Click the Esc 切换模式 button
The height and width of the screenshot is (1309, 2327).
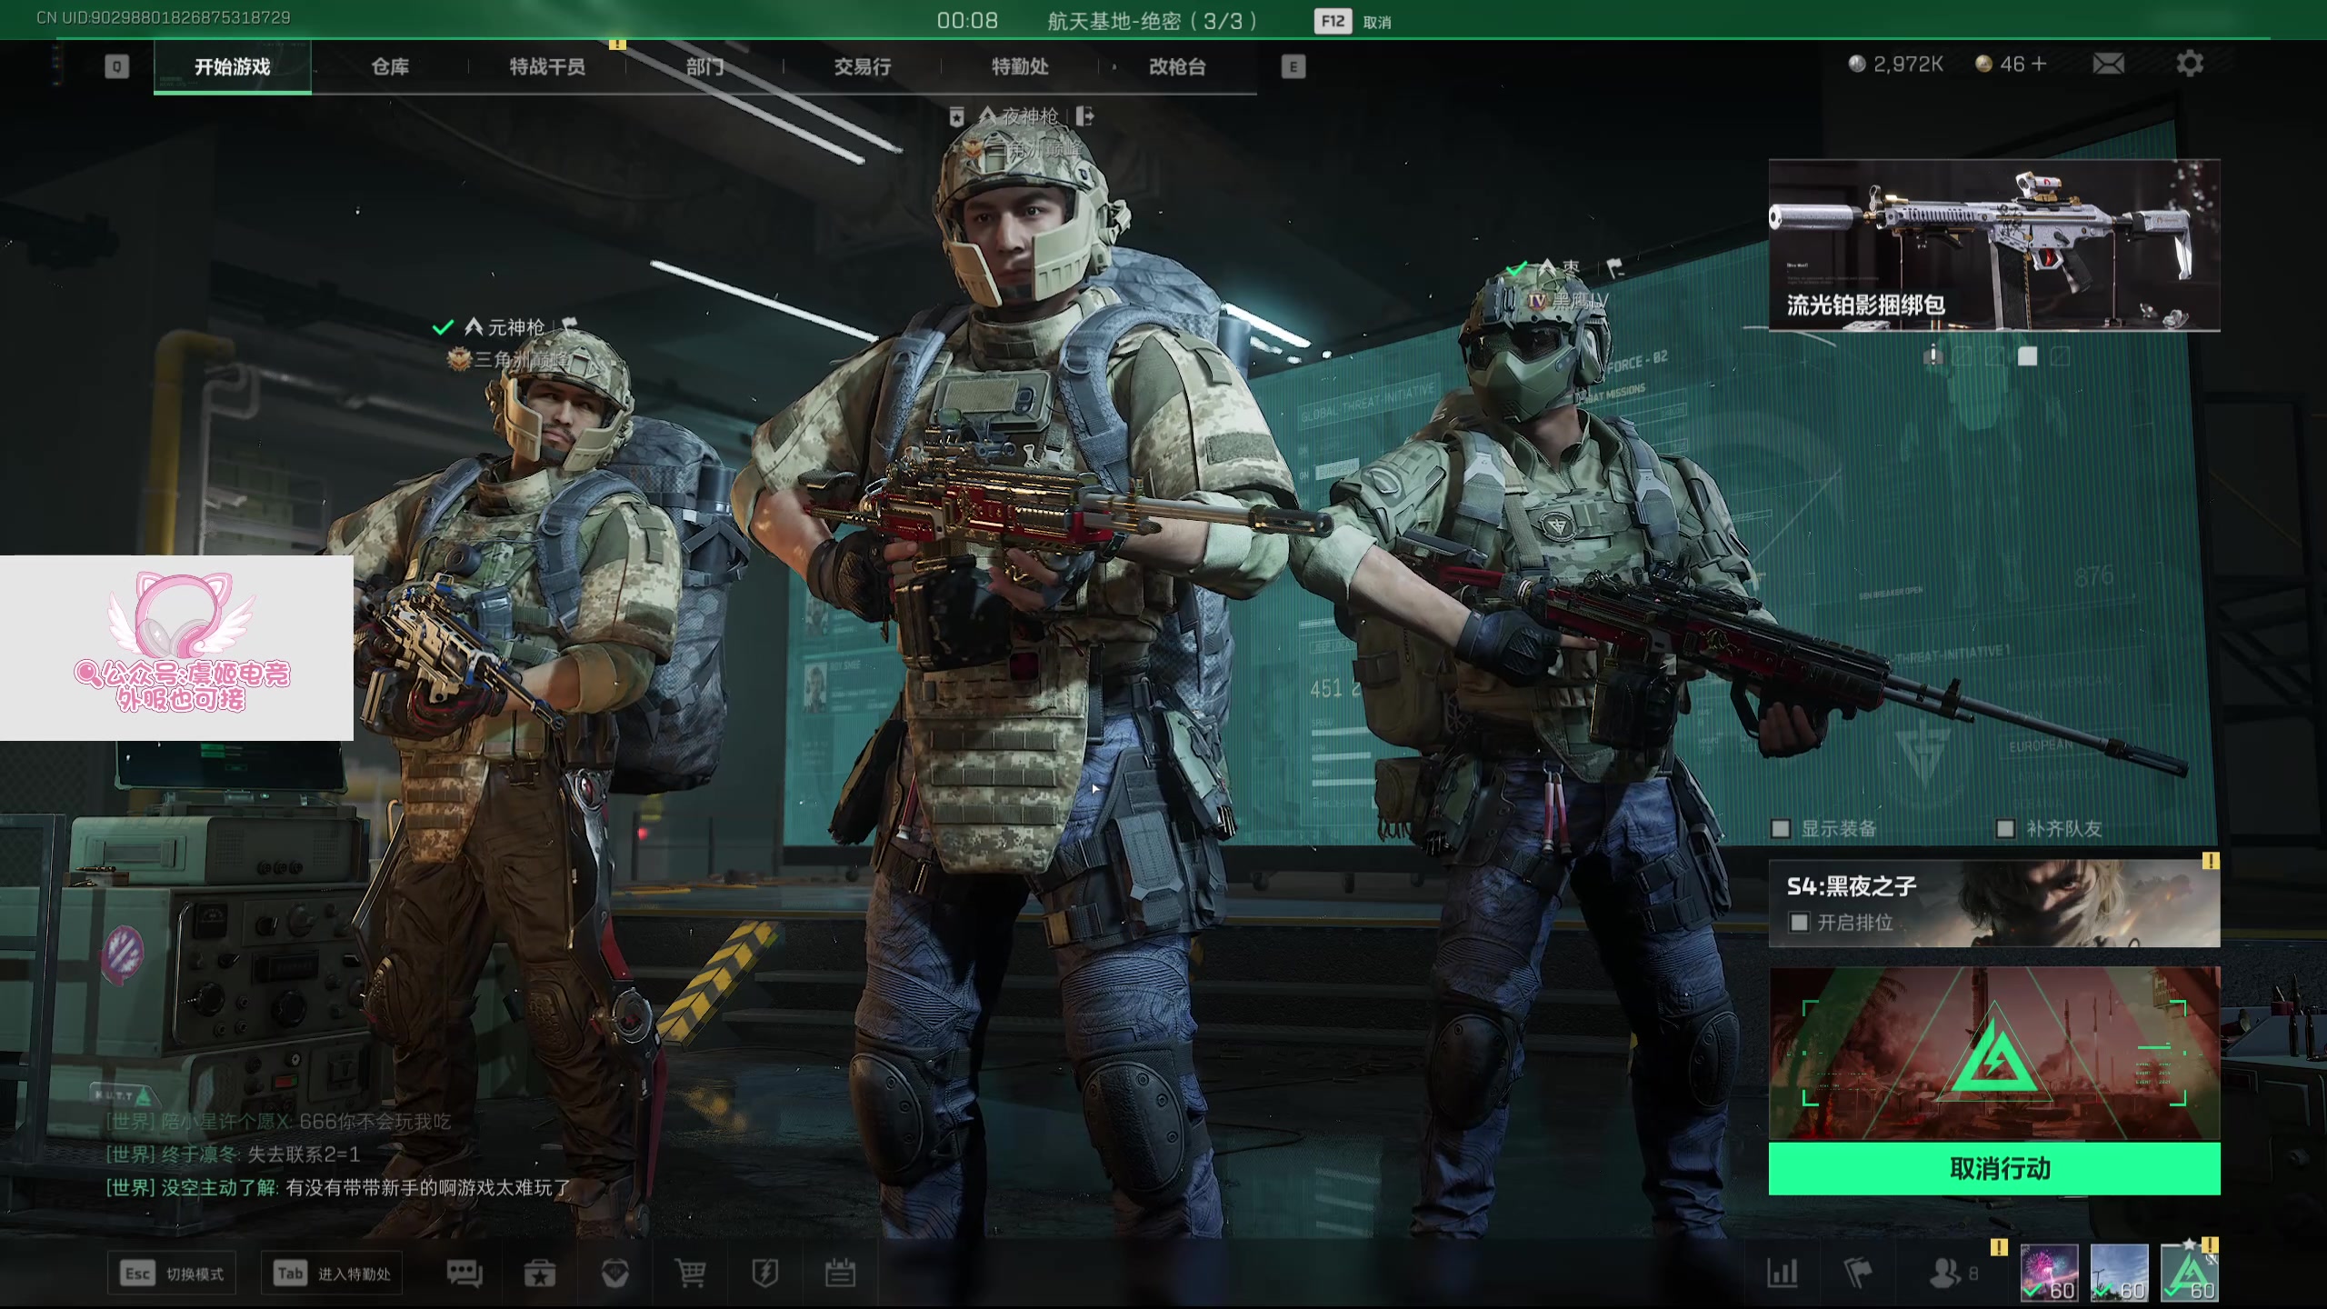[x=173, y=1274]
